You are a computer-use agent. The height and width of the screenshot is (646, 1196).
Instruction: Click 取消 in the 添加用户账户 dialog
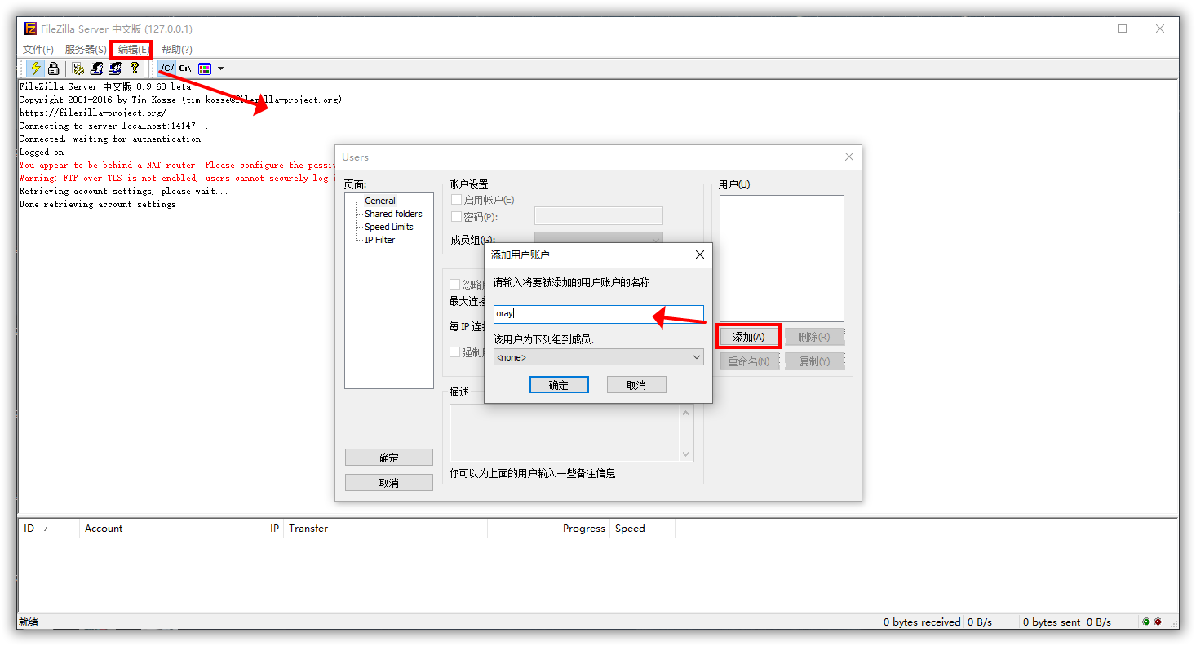click(636, 385)
